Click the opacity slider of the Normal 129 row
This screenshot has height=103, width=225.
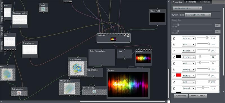tap(203, 88)
